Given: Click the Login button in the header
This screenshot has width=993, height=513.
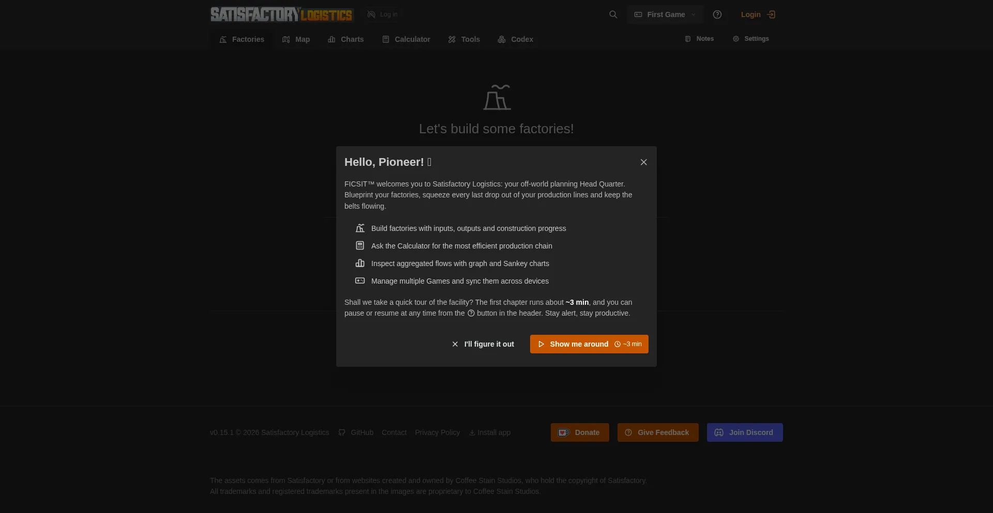Looking at the screenshot, I should coord(758,14).
